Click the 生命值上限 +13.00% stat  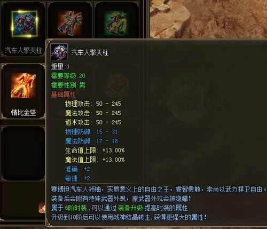[x=95, y=151]
